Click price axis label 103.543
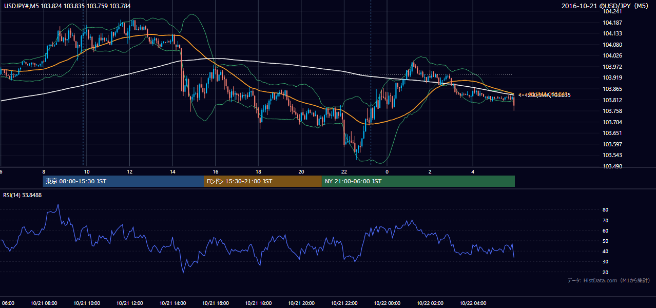656x308 pixels. tap(613, 156)
